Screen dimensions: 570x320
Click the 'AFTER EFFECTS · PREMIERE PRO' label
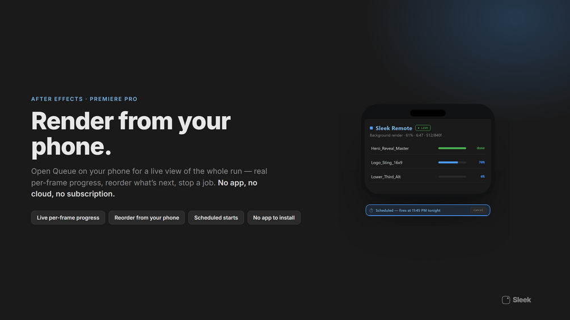tap(85, 99)
